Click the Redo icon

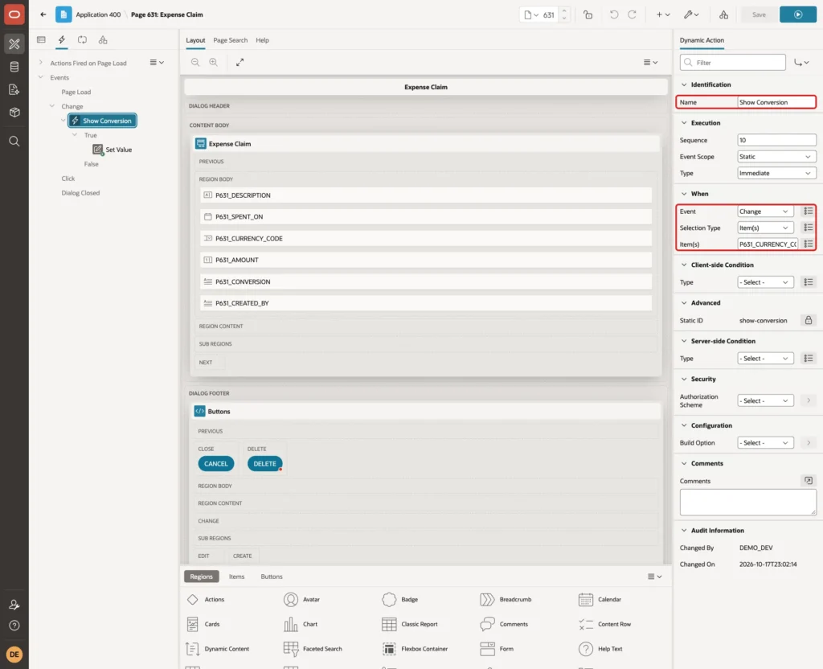(x=632, y=14)
